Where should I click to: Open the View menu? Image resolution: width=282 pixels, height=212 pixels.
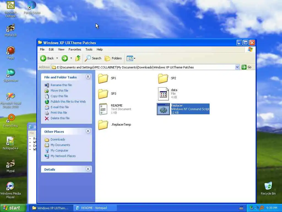[61, 49]
